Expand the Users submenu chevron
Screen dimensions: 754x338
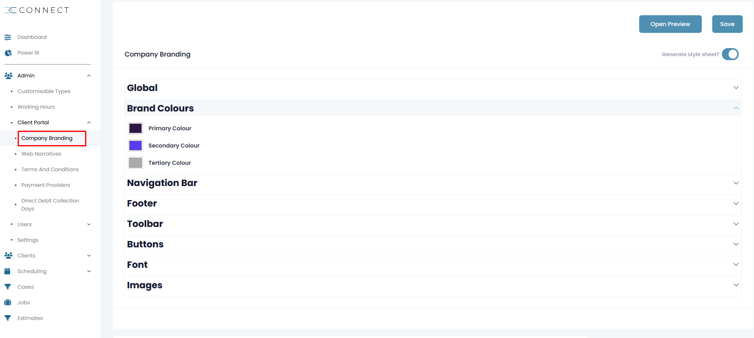pyautogui.click(x=89, y=225)
